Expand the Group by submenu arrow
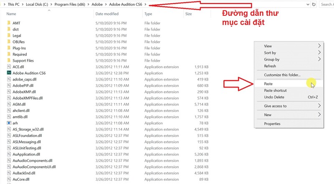The width and height of the screenshot is (334, 184). pyautogui.click(x=319, y=59)
